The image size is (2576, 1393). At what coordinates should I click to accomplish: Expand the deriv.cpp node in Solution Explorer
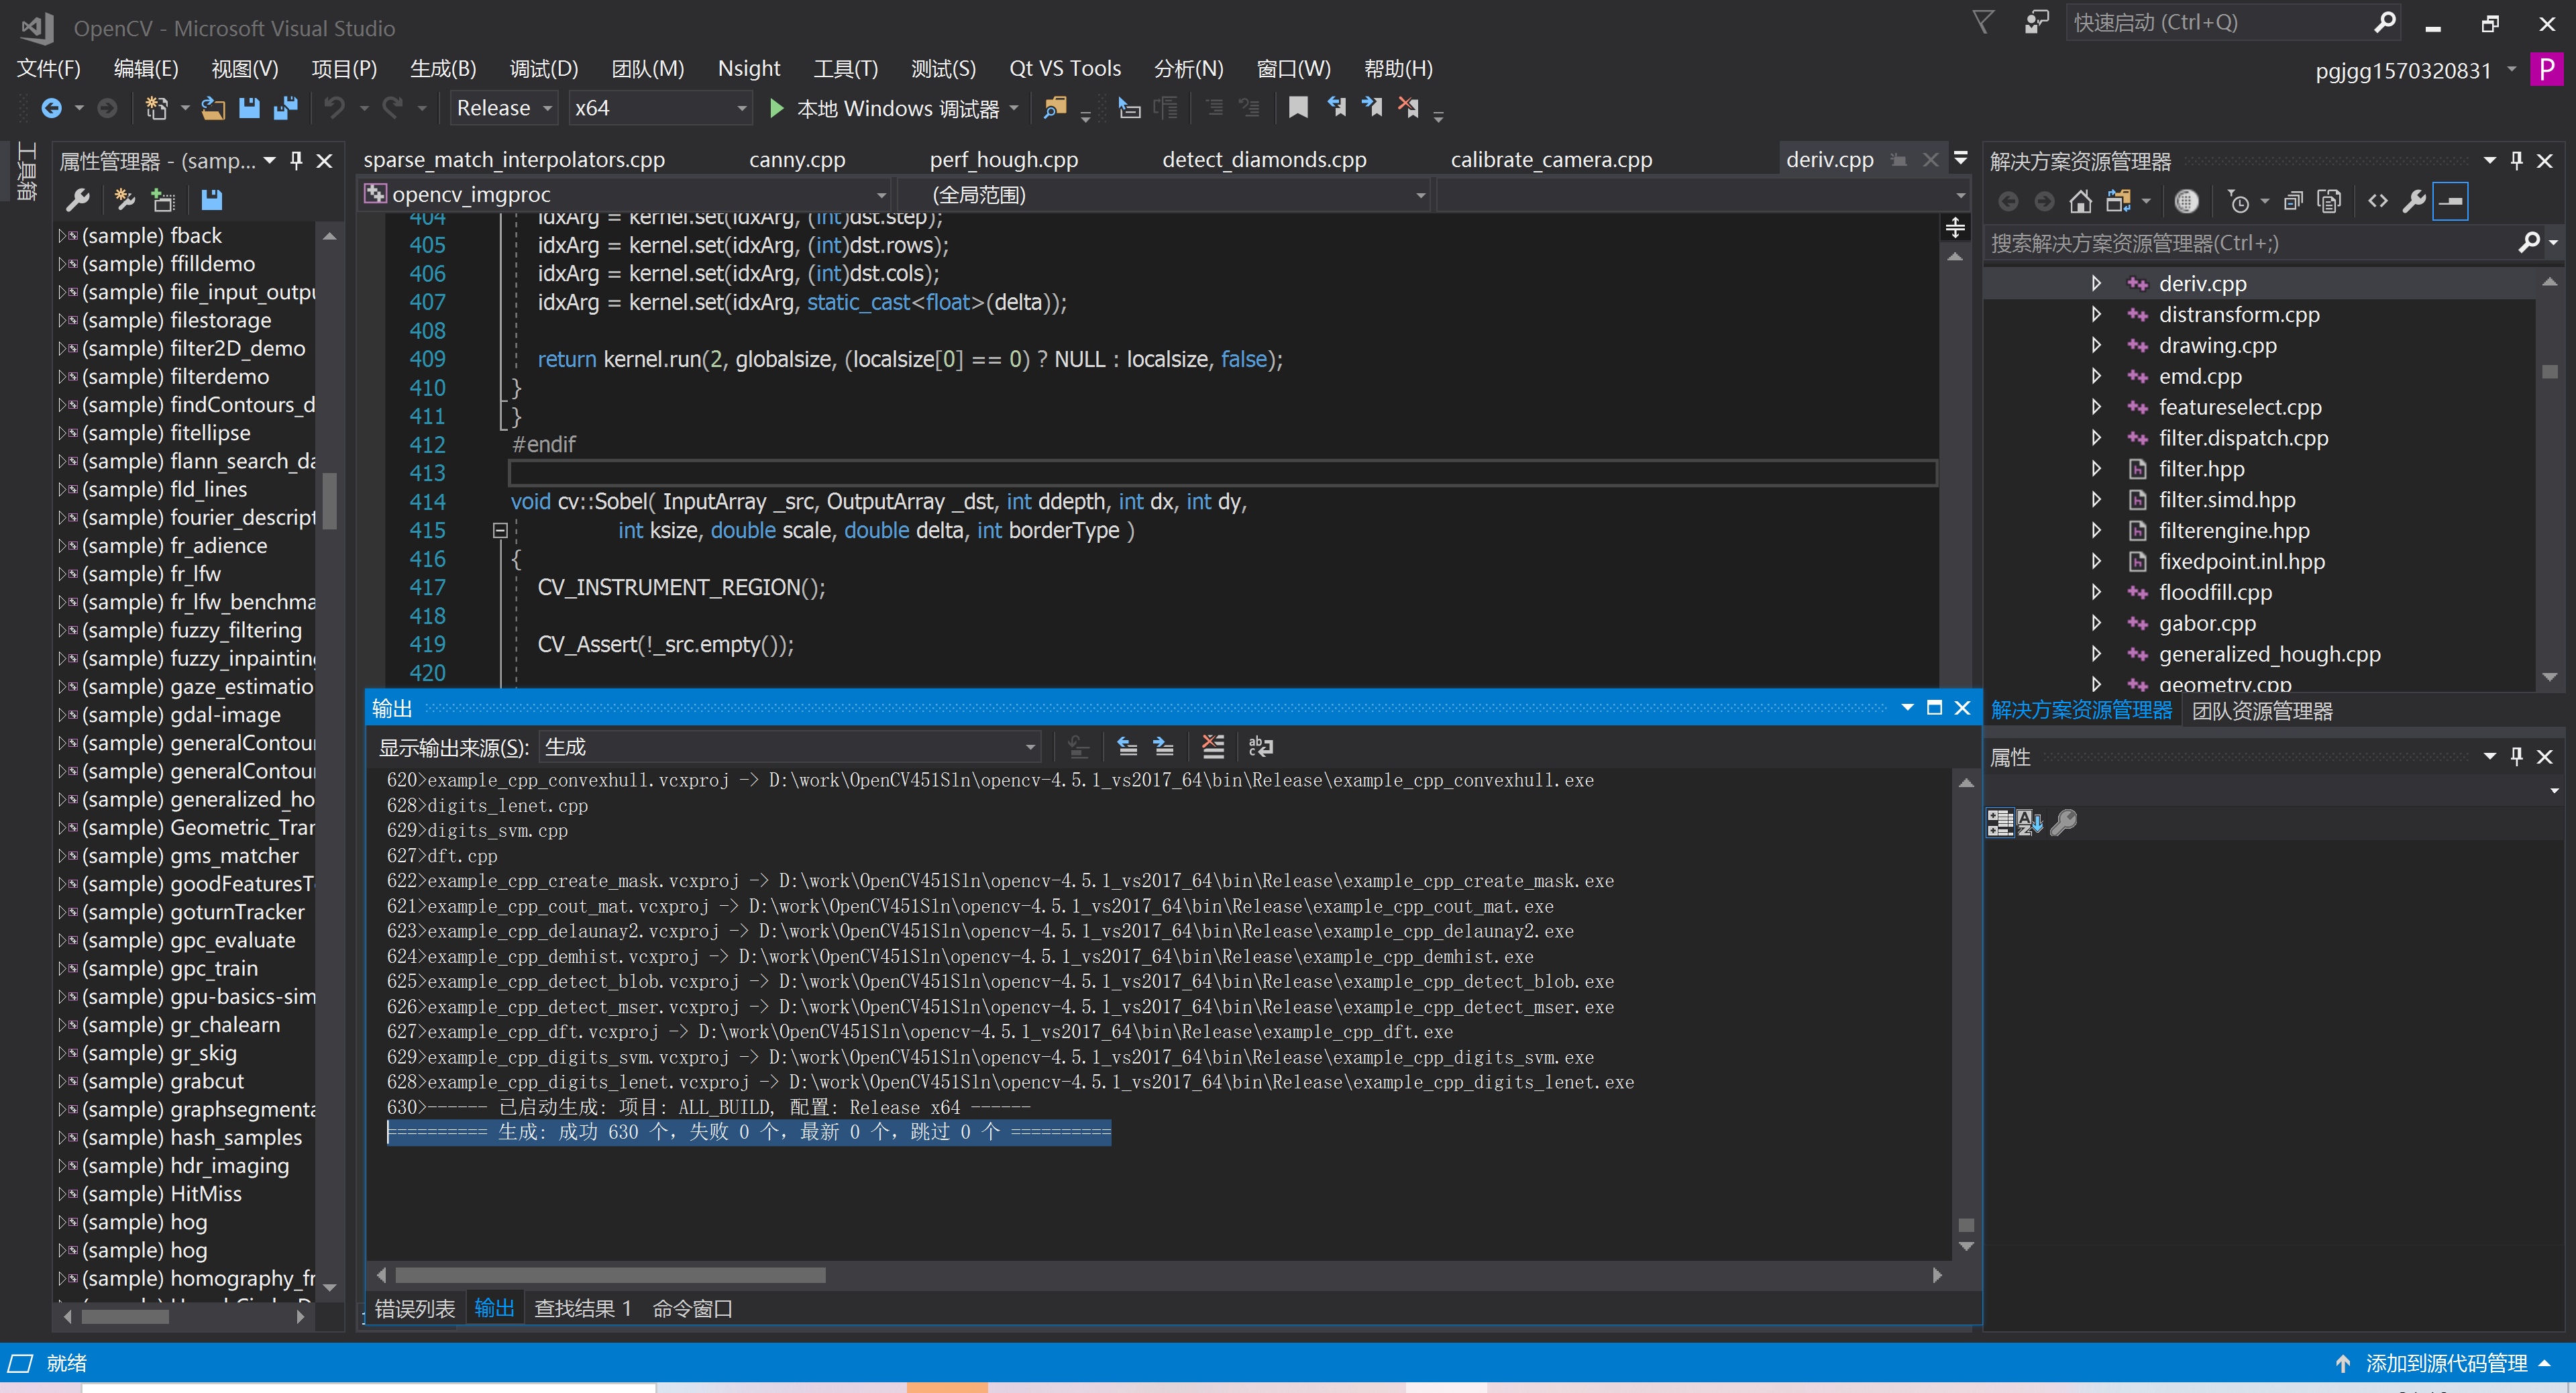coord(2097,283)
